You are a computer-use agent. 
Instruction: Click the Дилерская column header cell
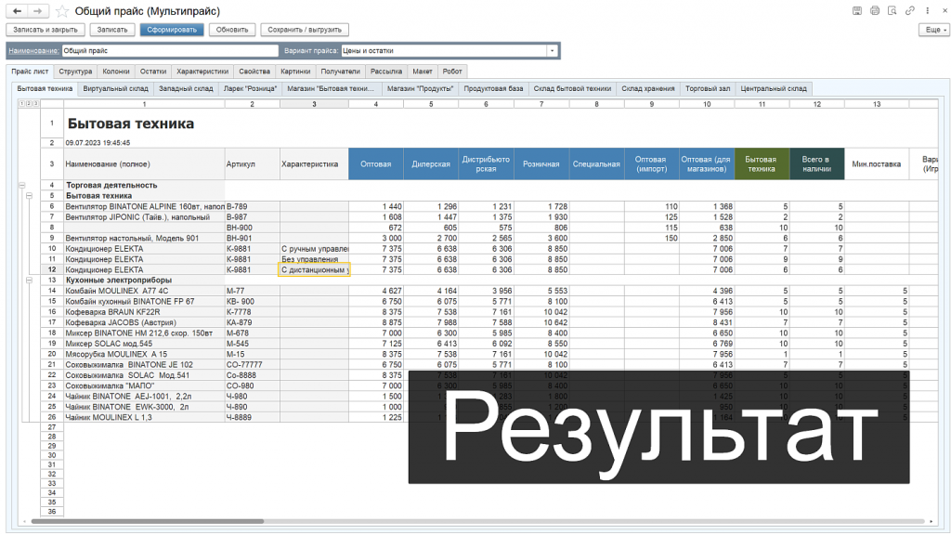431,163
